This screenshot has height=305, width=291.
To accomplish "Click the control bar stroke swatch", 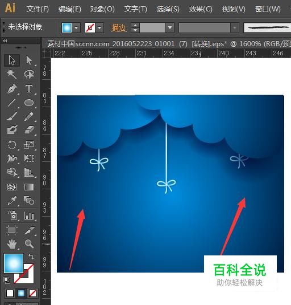I will [90, 27].
